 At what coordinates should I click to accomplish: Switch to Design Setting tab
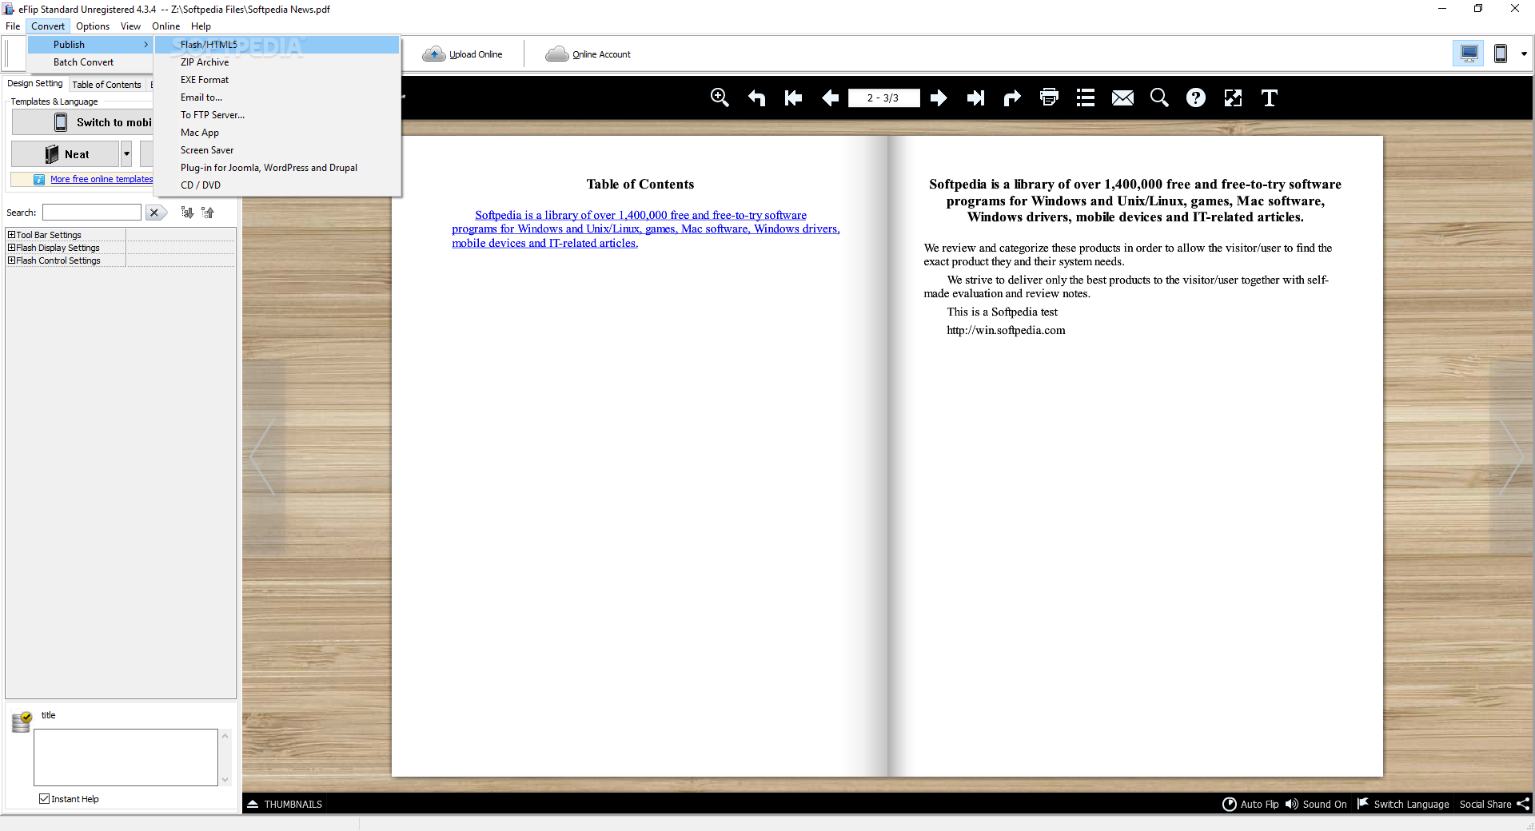click(34, 83)
